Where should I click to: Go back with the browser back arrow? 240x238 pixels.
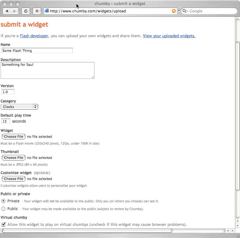pos(7,11)
